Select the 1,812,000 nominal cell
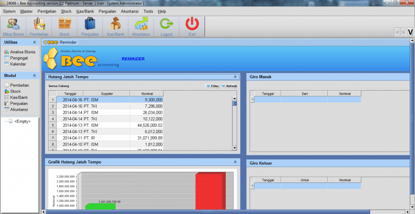The image size is (415, 214). (147, 144)
